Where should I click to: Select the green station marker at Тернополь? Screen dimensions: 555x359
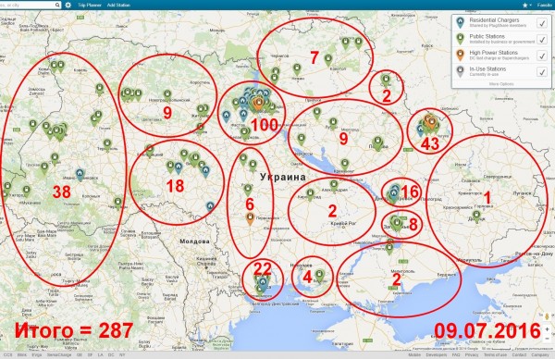[107, 145]
